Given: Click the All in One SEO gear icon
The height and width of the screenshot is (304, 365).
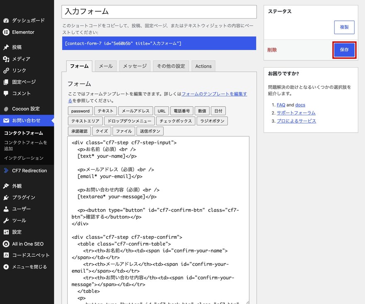Looking at the screenshot, I should [6, 244].
